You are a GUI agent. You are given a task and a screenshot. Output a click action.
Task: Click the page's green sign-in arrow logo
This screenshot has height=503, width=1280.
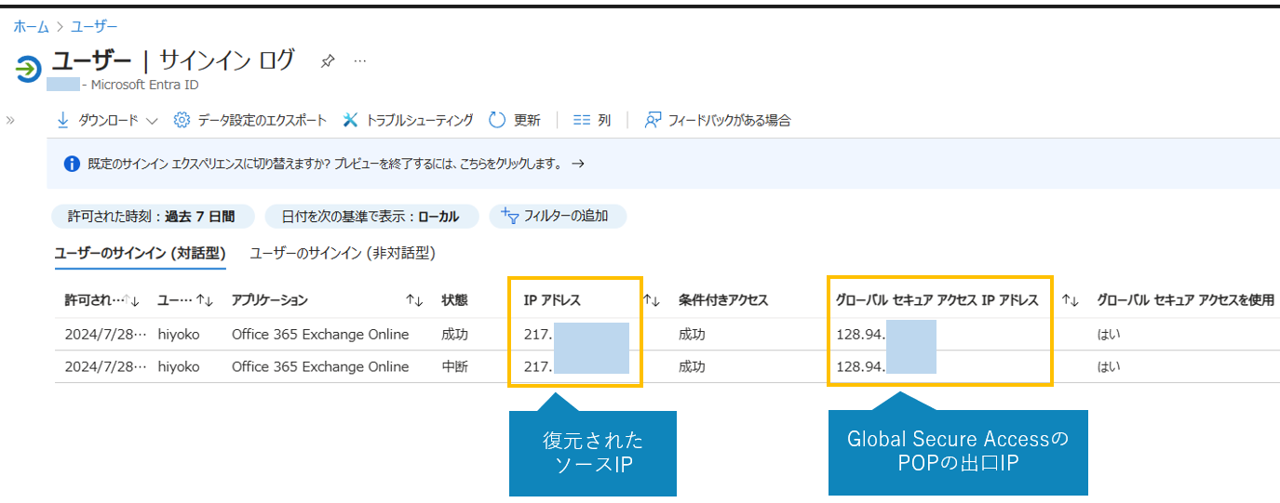[29, 70]
